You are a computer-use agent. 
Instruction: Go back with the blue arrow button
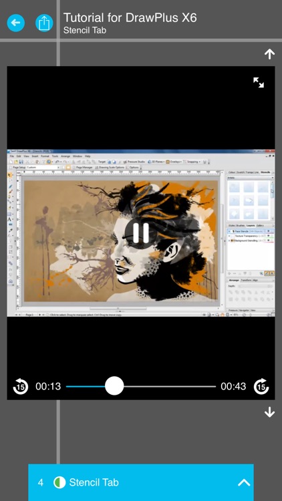pyautogui.click(x=15, y=23)
